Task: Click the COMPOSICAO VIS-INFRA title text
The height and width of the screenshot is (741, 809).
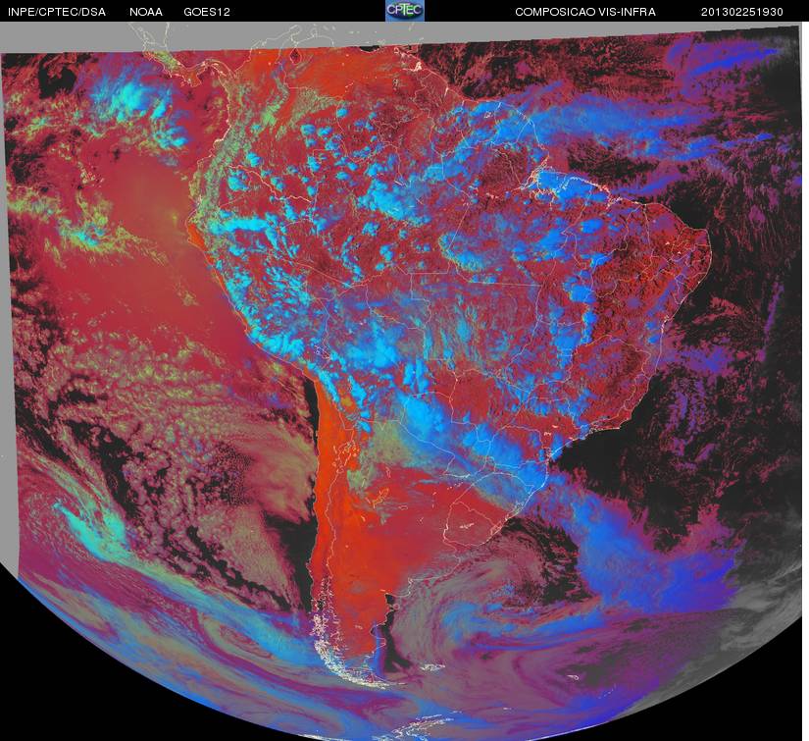Action: (585, 12)
